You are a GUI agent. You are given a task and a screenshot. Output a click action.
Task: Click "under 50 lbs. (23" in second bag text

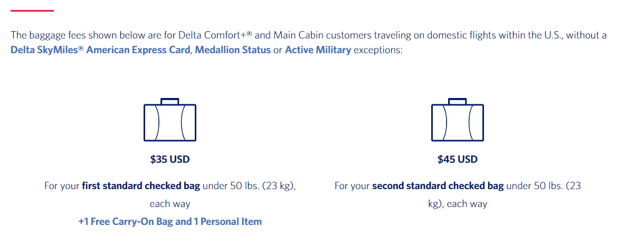pyautogui.click(x=544, y=186)
